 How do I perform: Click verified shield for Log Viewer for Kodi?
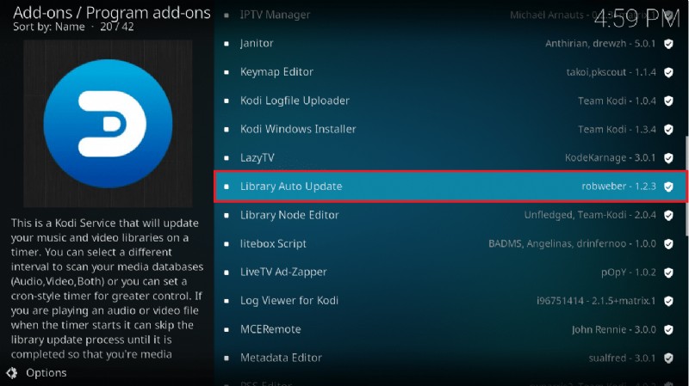[x=668, y=301]
